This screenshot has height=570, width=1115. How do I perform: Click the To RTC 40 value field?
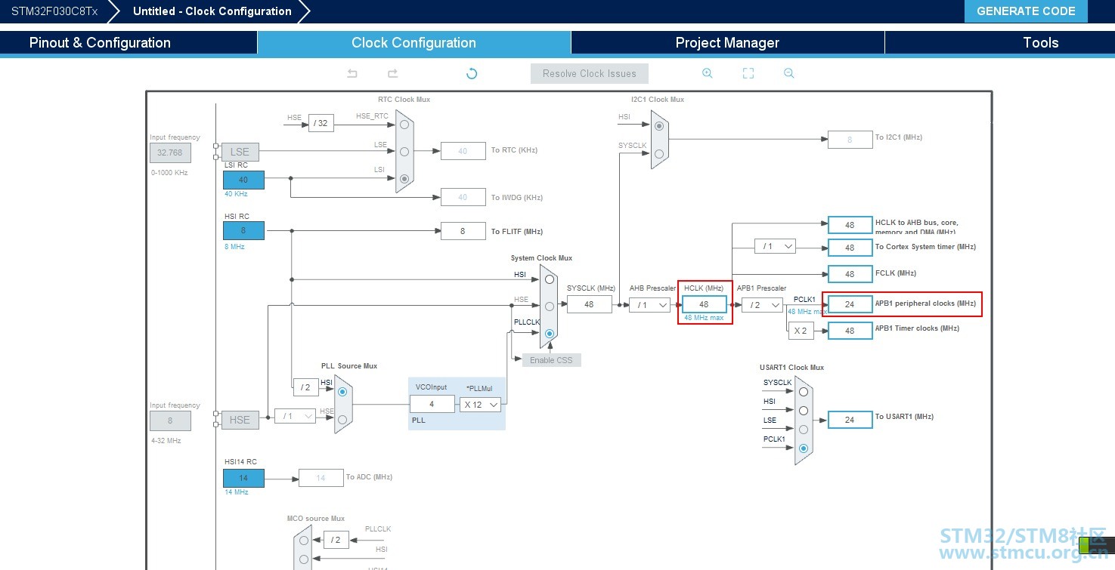pyautogui.click(x=463, y=151)
